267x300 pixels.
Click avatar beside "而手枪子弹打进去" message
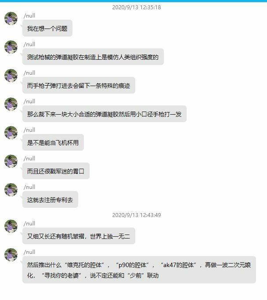(11, 76)
